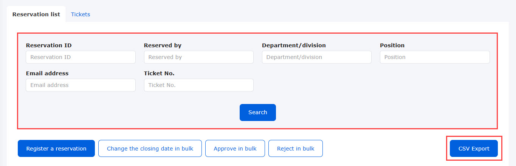Select the Position text field
Screen dimensions: 516x166
435,57
